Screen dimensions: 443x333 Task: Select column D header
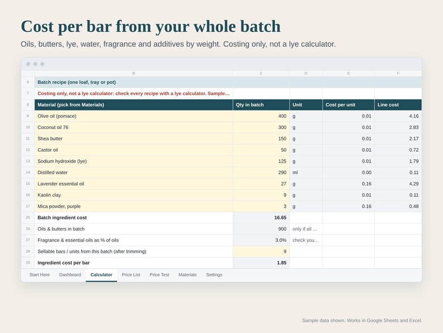point(306,74)
